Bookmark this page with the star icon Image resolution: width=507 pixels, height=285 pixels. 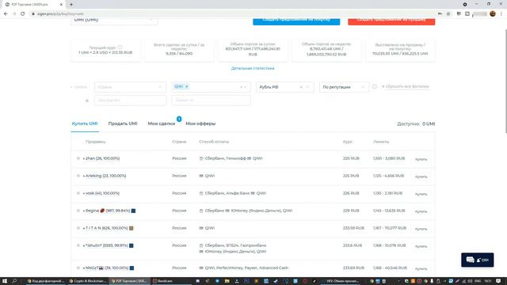(448, 14)
